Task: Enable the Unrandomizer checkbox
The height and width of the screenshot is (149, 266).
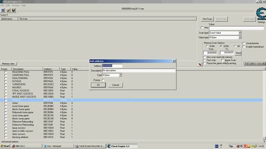Action: (x=244, y=43)
